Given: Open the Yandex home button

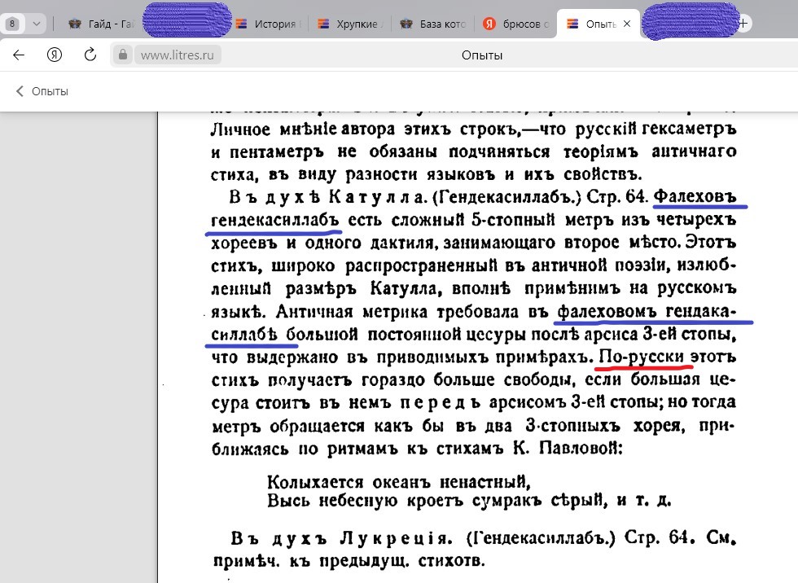Looking at the screenshot, I should tap(55, 55).
